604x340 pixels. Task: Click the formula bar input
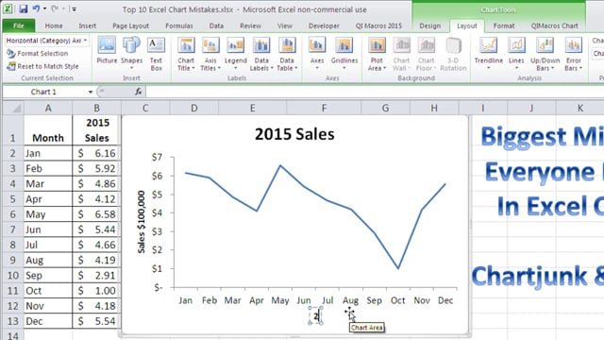[374, 92]
